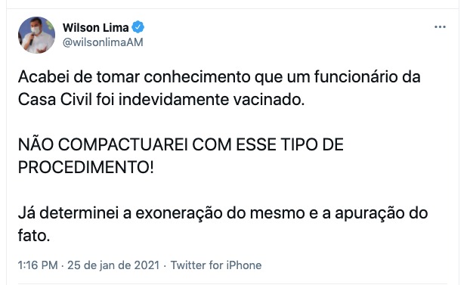Open the @wilsonlimaAM handle link

(x=103, y=42)
